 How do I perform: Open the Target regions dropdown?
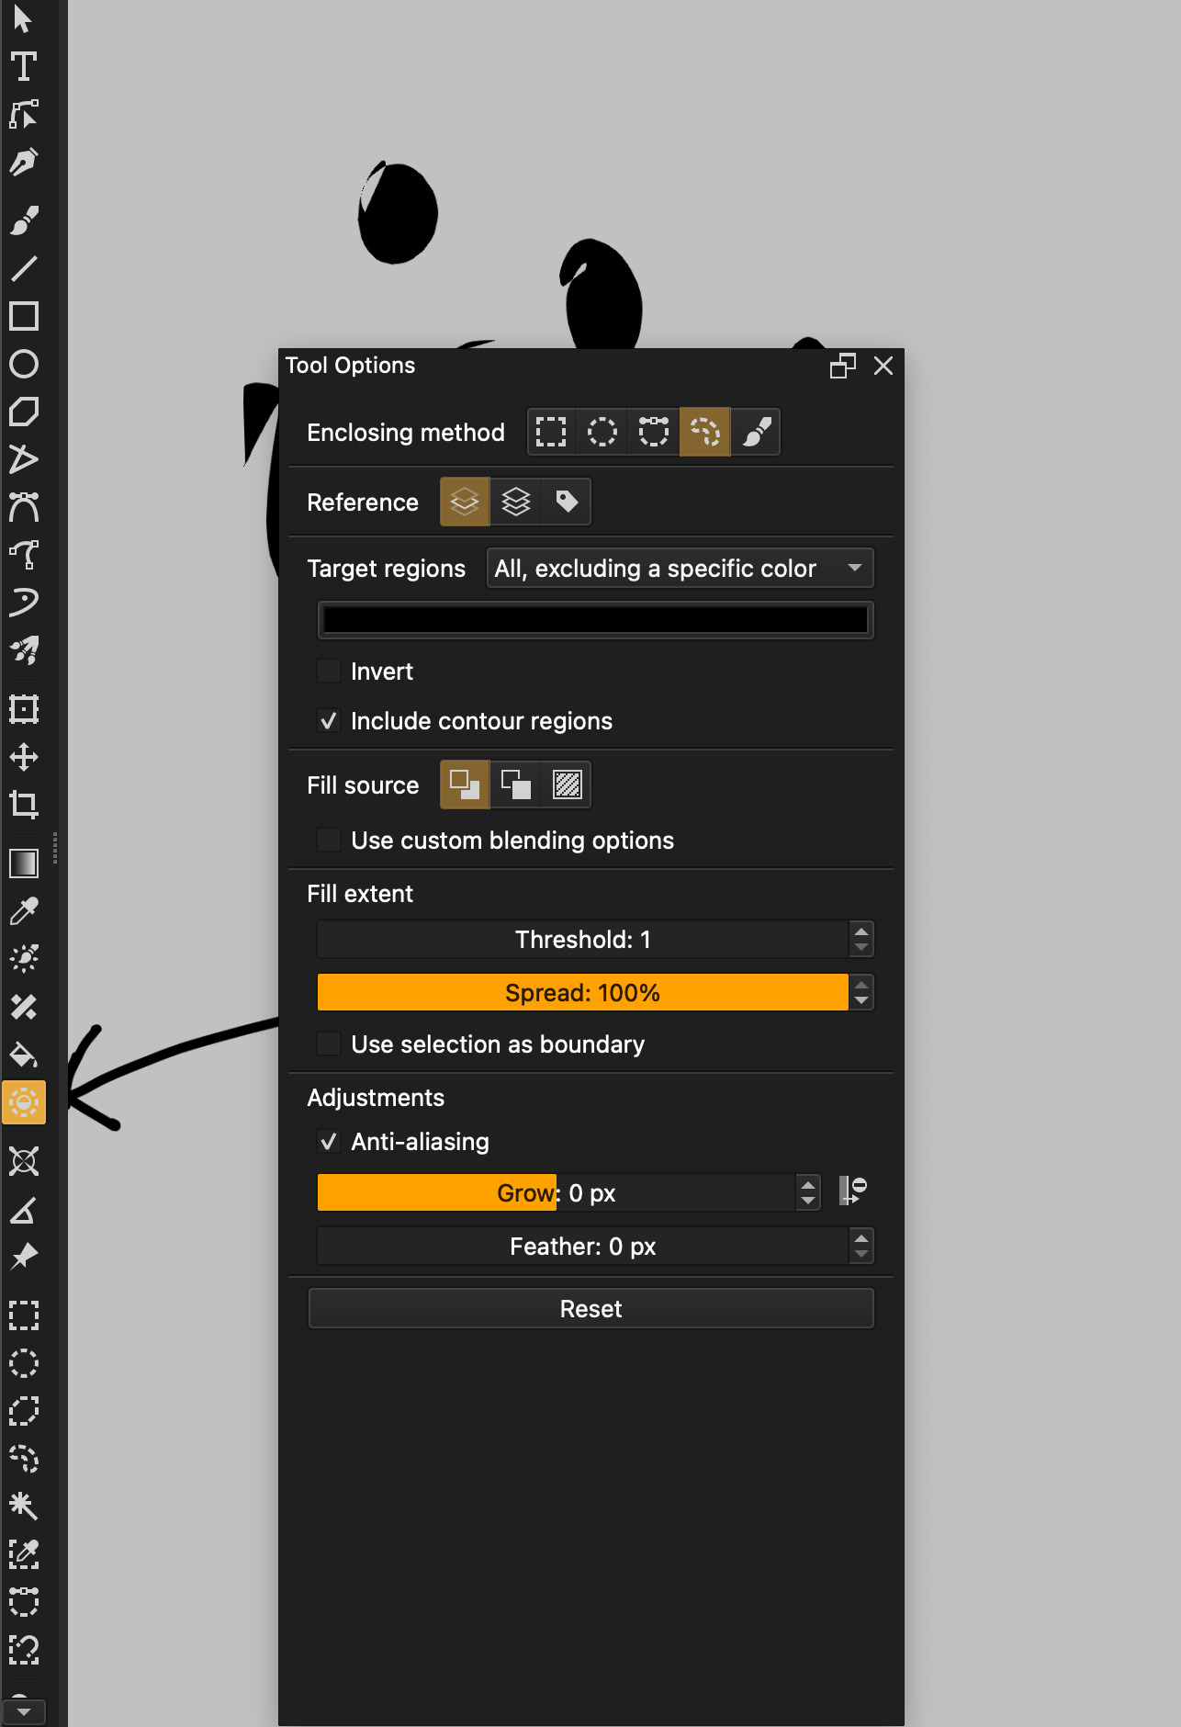coord(680,569)
